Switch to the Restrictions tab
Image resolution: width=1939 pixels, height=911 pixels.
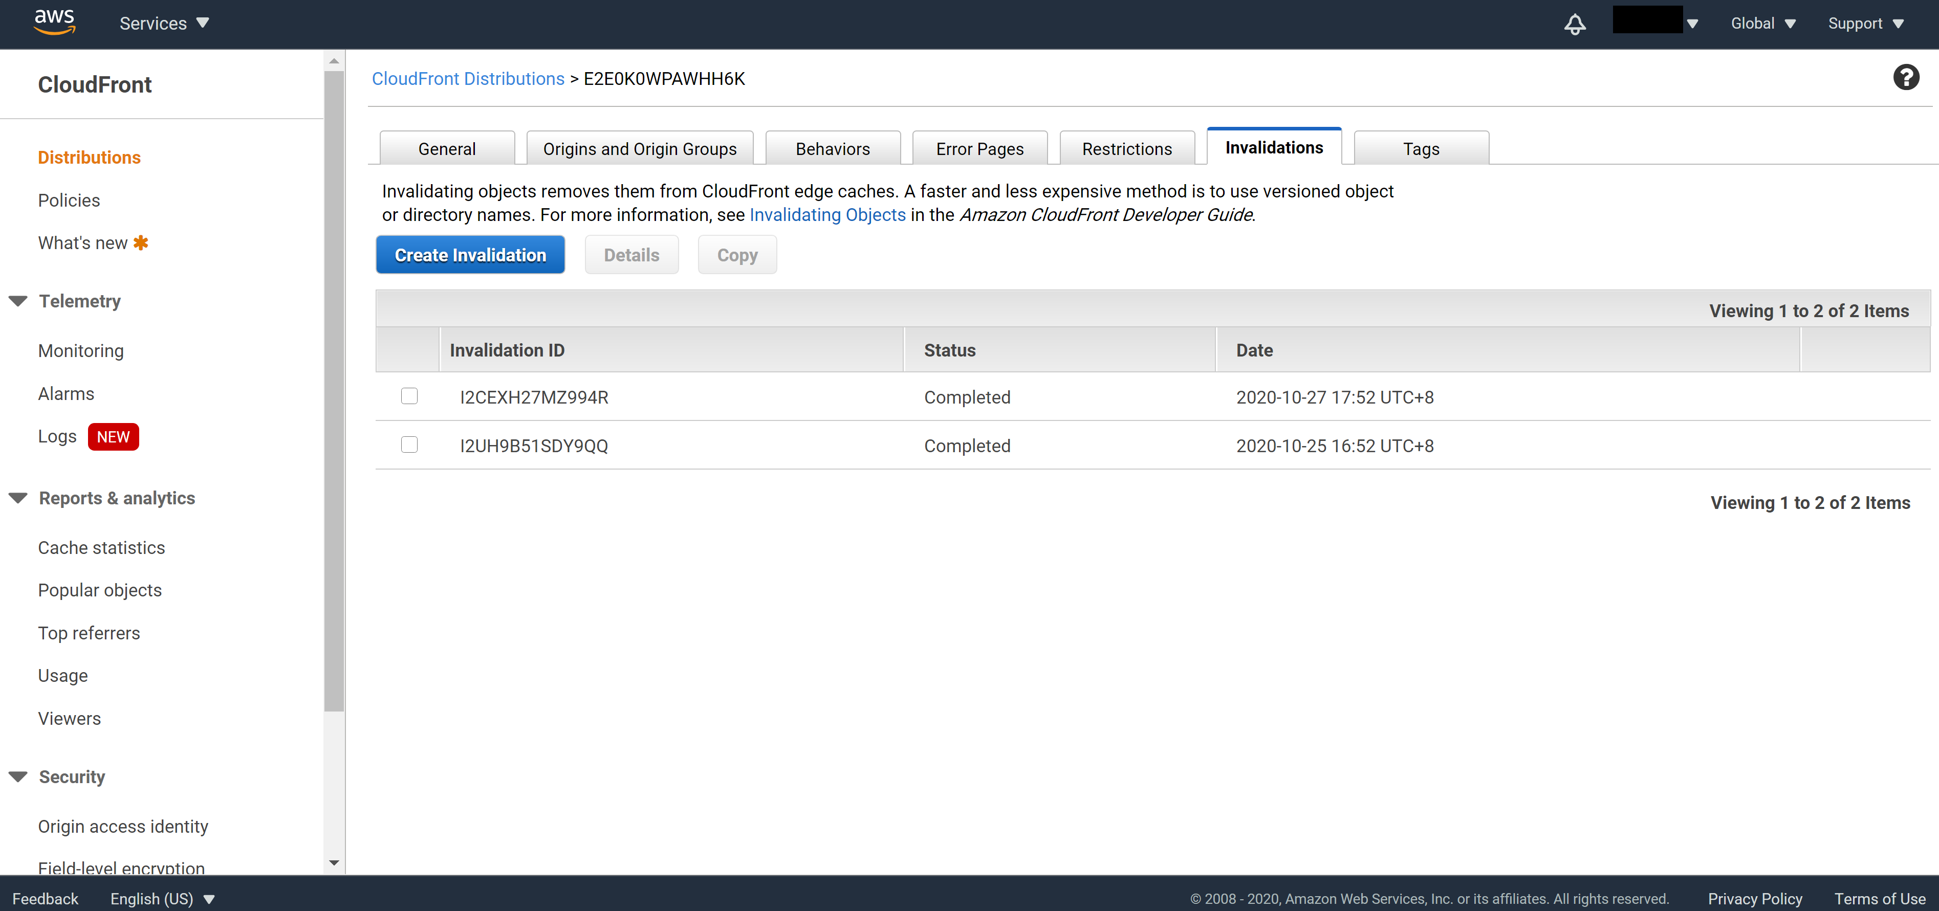tap(1127, 148)
